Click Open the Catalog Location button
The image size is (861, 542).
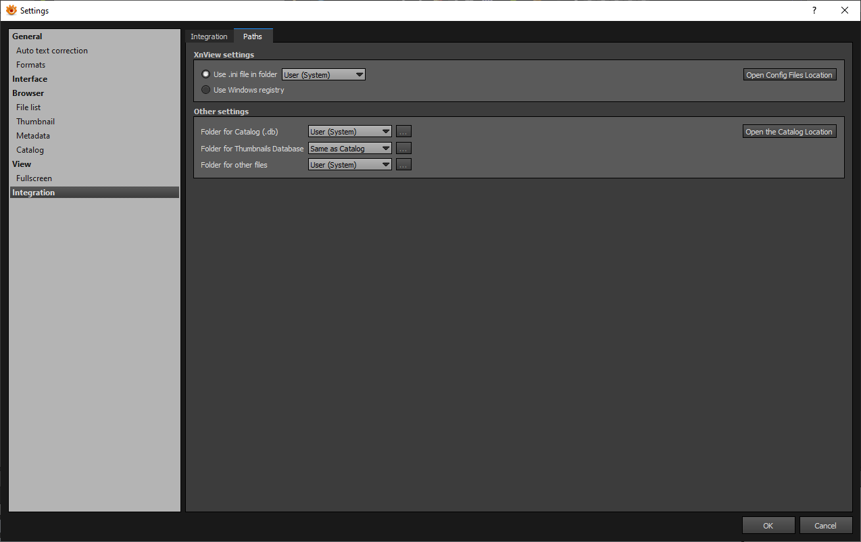coord(789,132)
